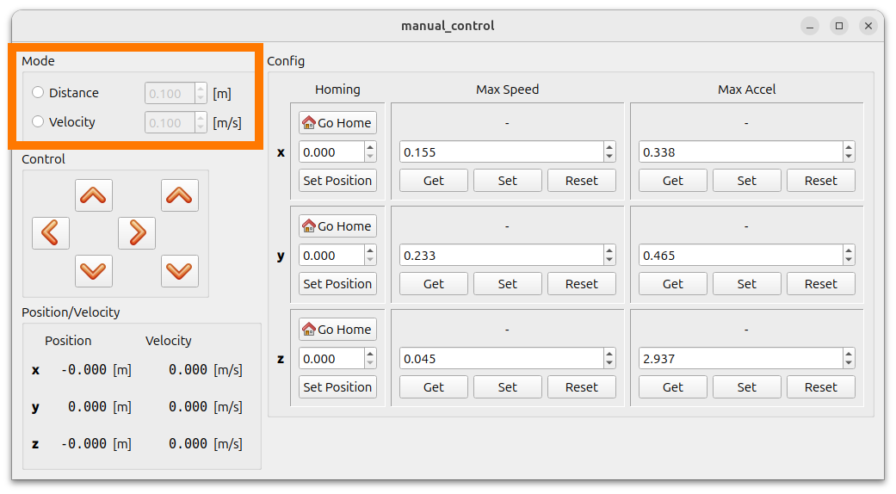Click the y velocity readout 0.000 [m/s]
This screenshot has height=494, width=896.
tap(206, 407)
